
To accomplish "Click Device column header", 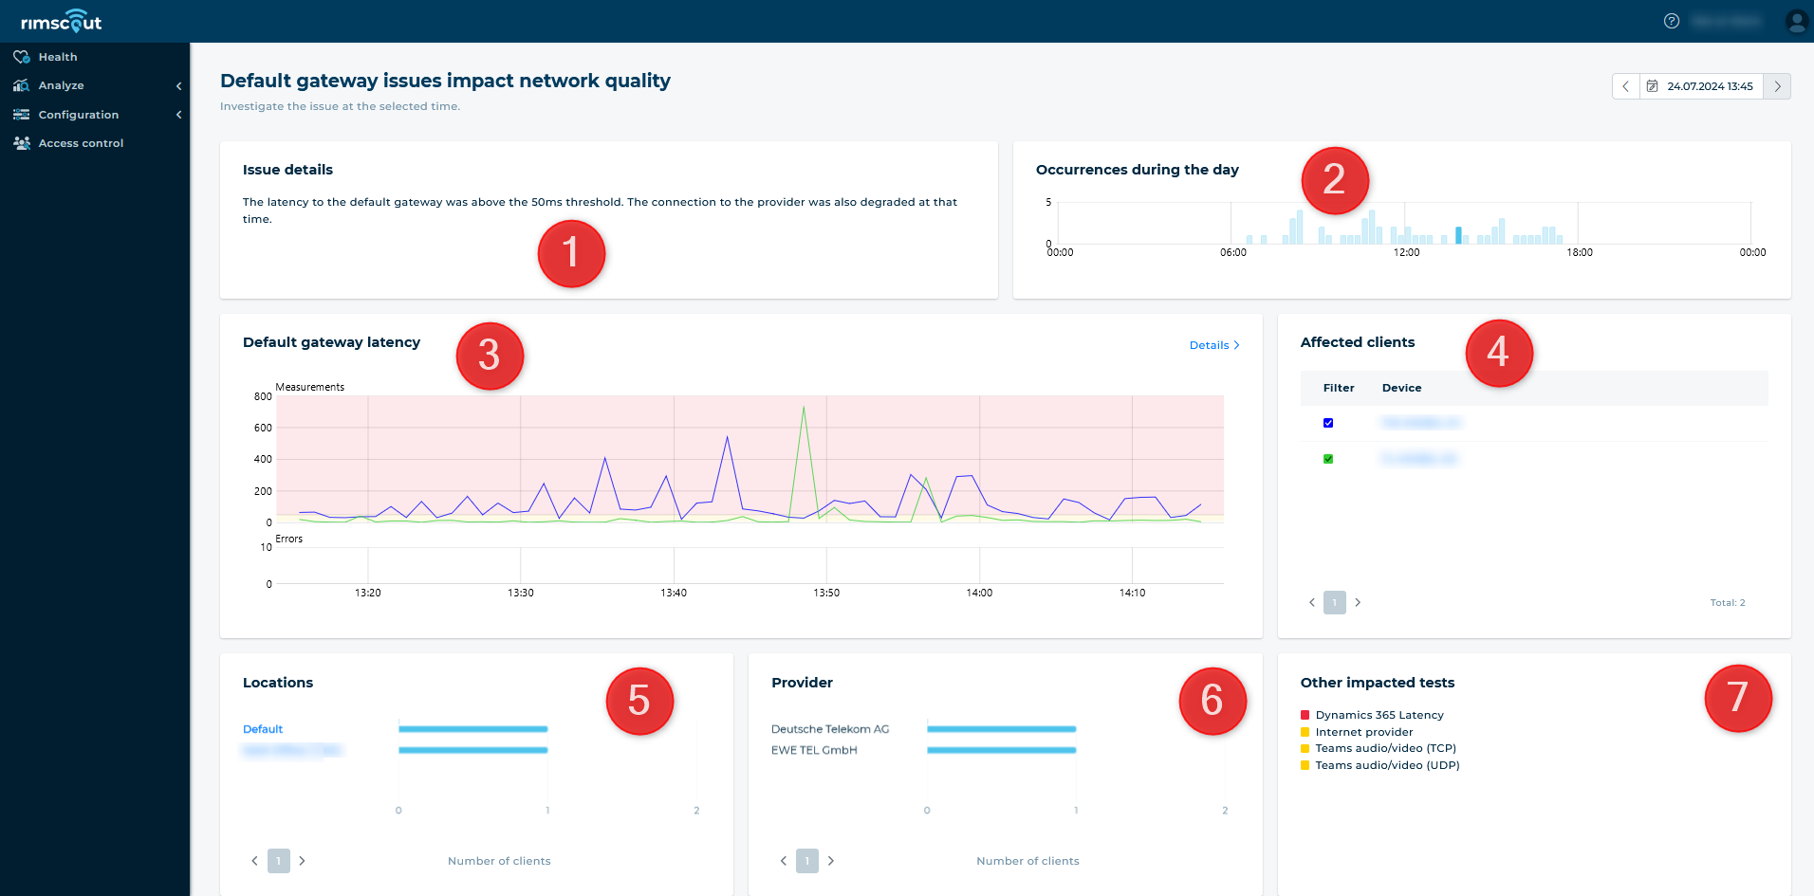I will pos(1401,388).
